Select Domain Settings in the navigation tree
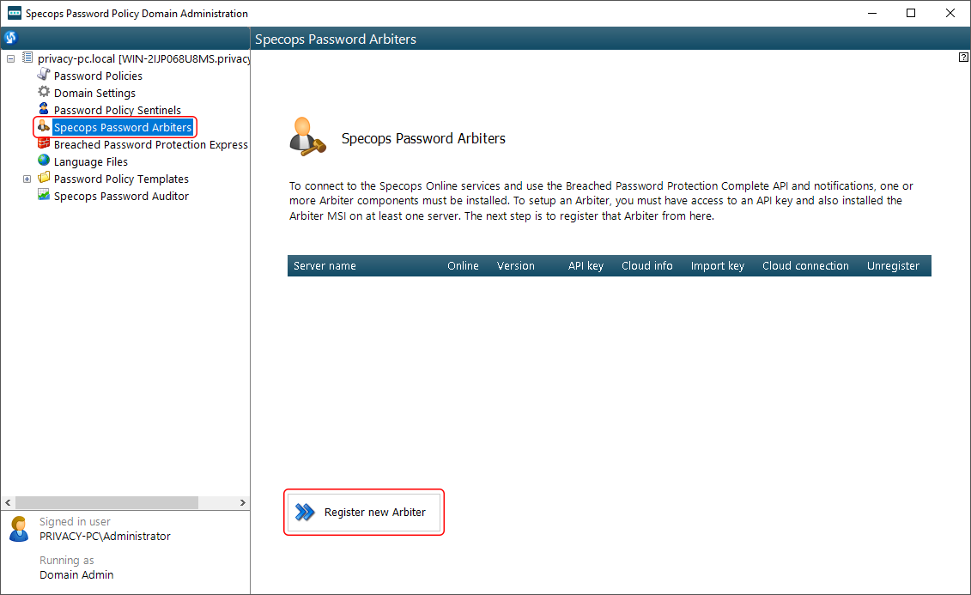971x595 pixels. (x=94, y=93)
